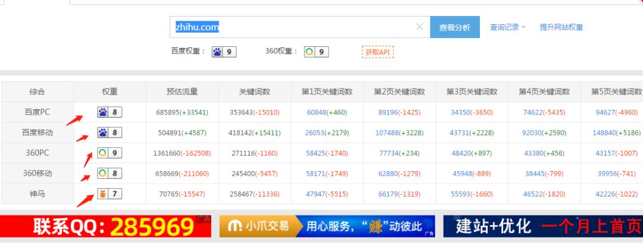Click the 360移动 weight badge 8

pyautogui.click(x=110, y=173)
